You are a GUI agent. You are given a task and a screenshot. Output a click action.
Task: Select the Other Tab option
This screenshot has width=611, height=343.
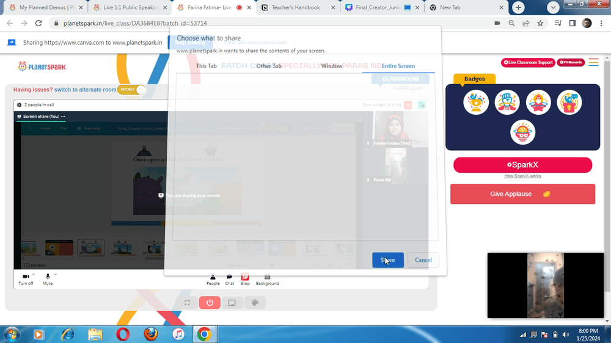(269, 66)
